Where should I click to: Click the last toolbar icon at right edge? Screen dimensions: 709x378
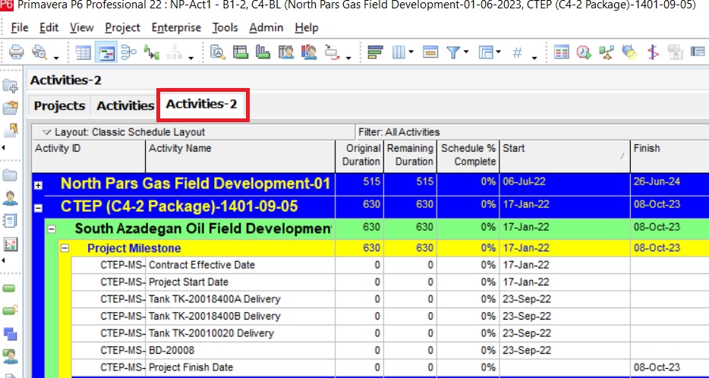click(698, 52)
